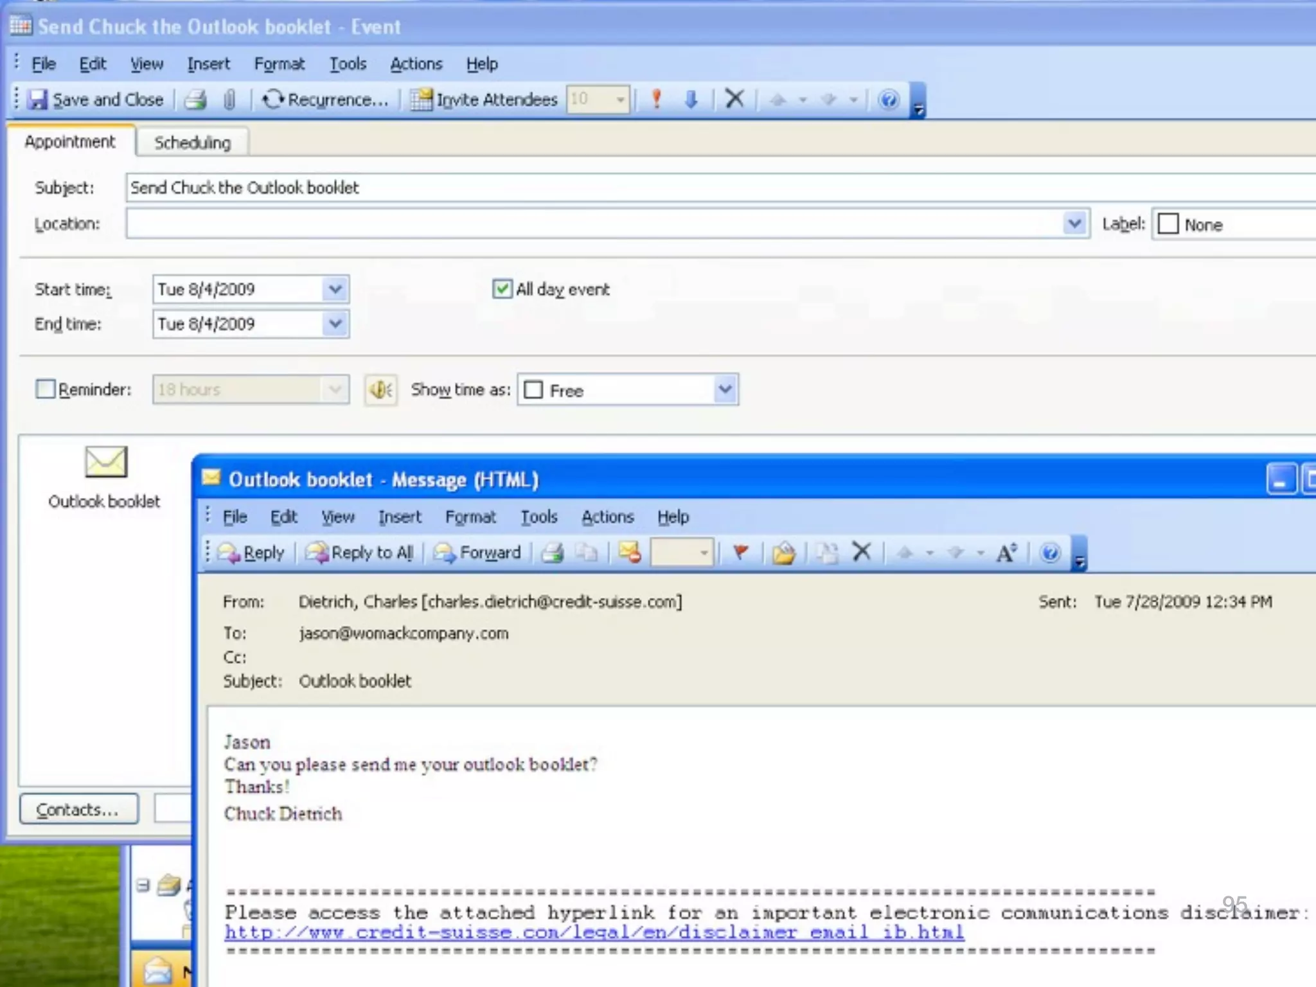Switch to the Scheduling tab
The height and width of the screenshot is (987, 1316).
(192, 143)
